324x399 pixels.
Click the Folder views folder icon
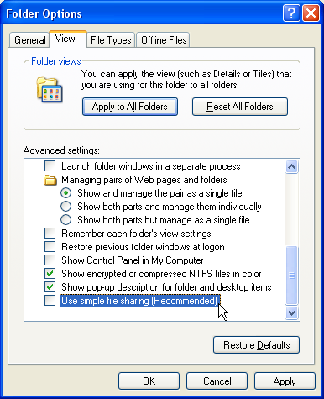click(x=50, y=90)
